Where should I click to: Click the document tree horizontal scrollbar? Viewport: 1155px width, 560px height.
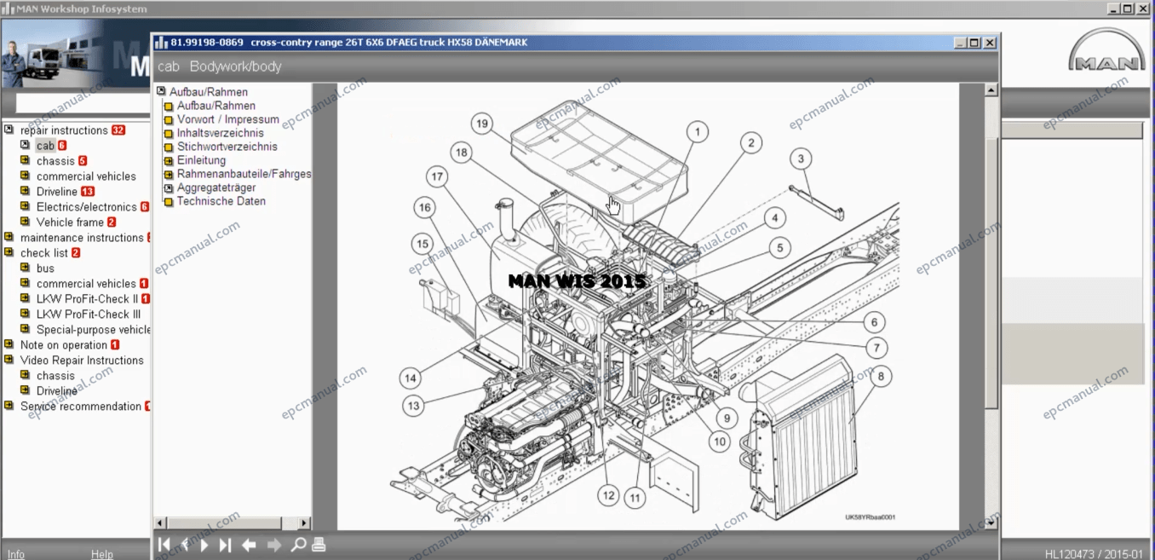pos(233,522)
